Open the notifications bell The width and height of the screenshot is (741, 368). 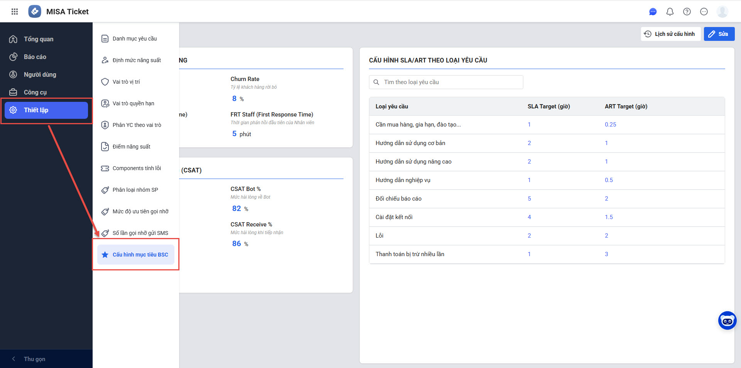pos(670,12)
